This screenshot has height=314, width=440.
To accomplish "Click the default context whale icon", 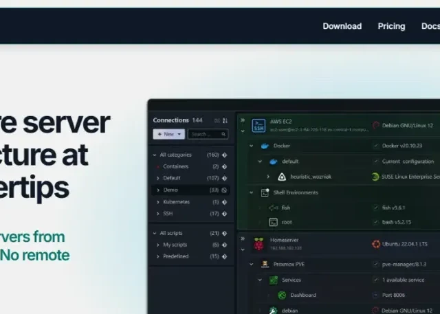I will [x=274, y=161].
